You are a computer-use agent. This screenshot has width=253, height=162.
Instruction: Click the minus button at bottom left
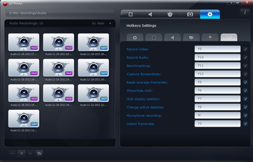click(13, 154)
